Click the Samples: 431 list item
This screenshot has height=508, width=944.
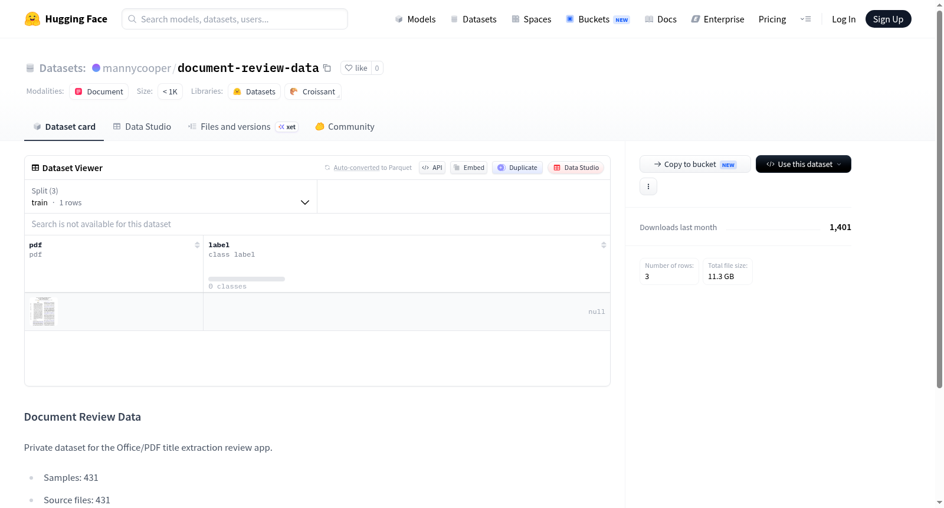[71, 478]
